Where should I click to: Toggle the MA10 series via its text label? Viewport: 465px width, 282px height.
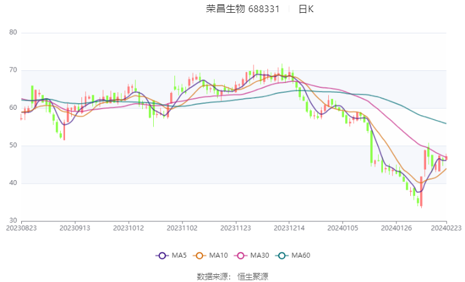pyautogui.click(x=218, y=256)
